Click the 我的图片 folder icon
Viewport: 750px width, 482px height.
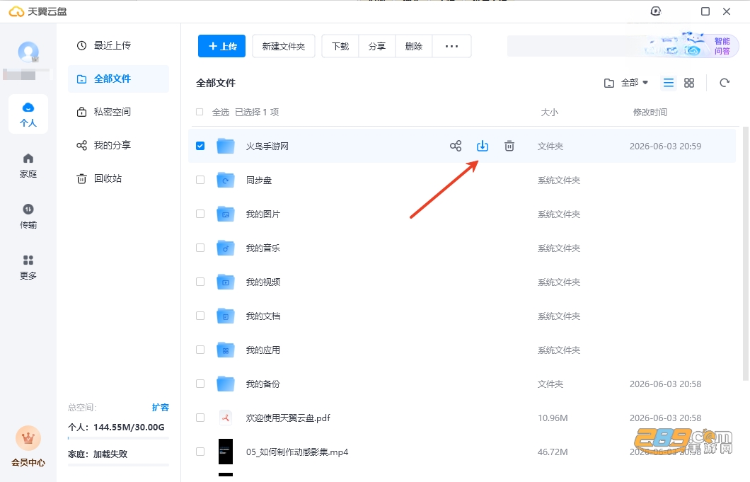click(225, 214)
